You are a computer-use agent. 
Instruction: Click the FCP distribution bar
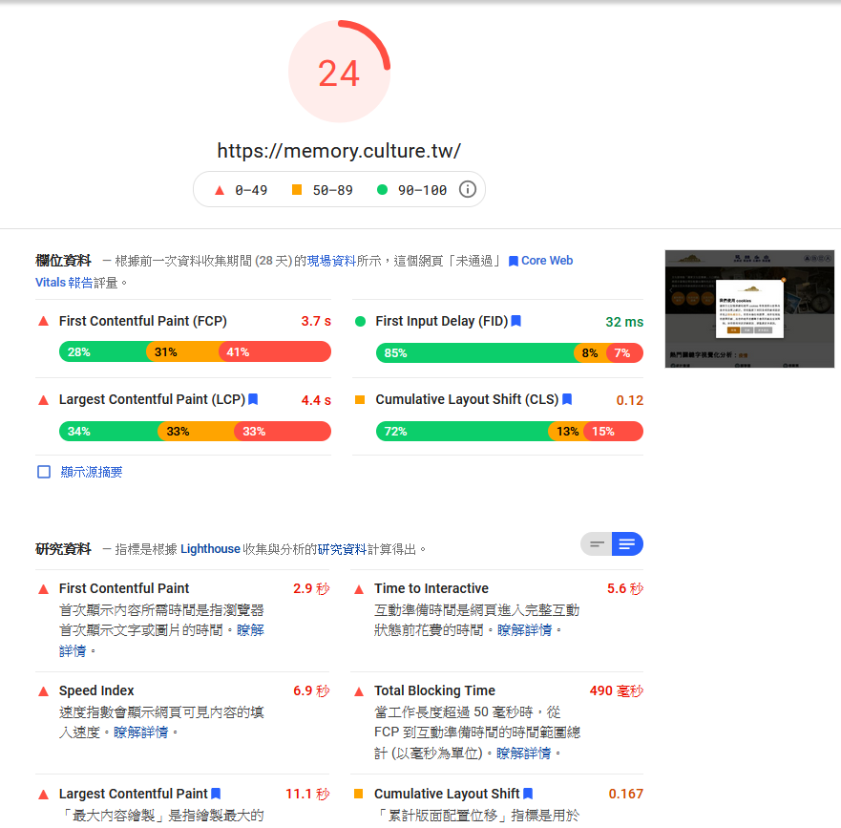pyautogui.click(x=195, y=352)
